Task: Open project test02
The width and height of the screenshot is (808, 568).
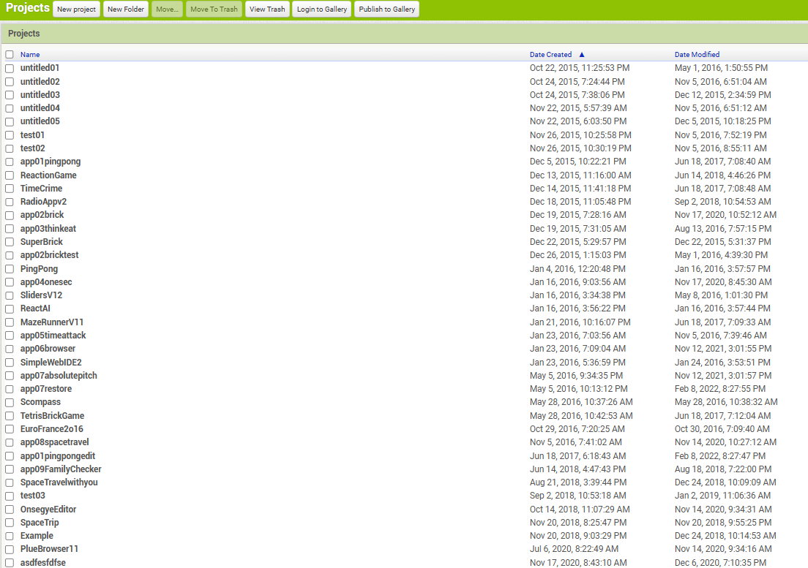Action: pos(32,148)
